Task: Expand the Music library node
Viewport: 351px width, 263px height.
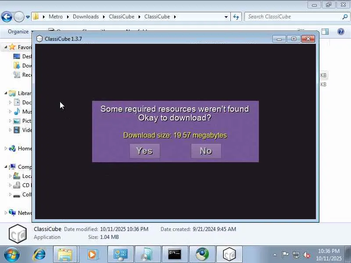Action: [10, 112]
